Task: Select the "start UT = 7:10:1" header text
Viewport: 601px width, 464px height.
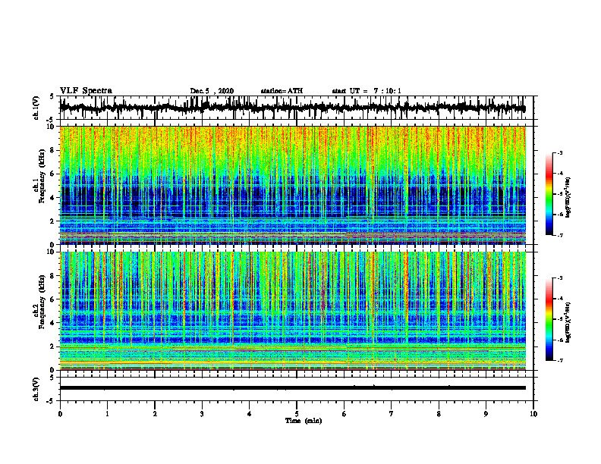Action: (367, 91)
